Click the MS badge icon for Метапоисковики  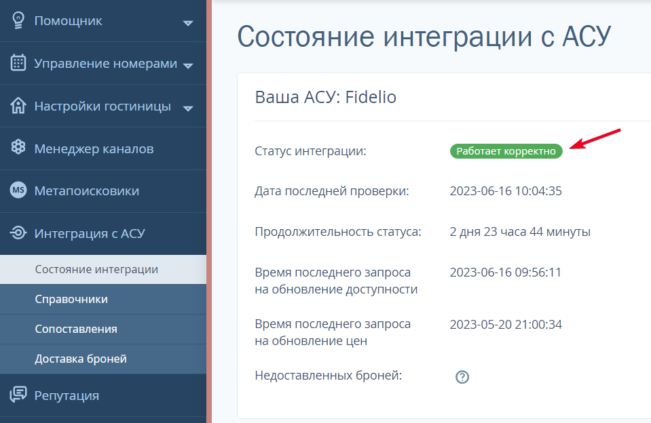click(x=18, y=190)
